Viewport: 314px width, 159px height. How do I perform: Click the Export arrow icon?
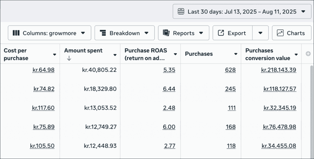(x=221, y=33)
